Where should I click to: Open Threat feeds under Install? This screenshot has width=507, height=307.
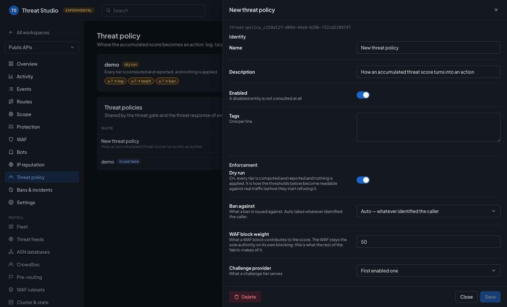click(x=42, y=239)
